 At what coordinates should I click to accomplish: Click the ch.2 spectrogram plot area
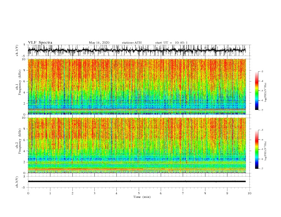click(x=137, y=145)
